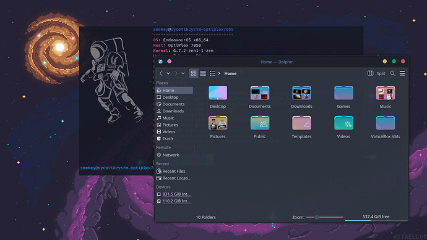This screenshot has width=427, height=240.
Task: Switch to Details view mode
Action: [x=212, y=73]
